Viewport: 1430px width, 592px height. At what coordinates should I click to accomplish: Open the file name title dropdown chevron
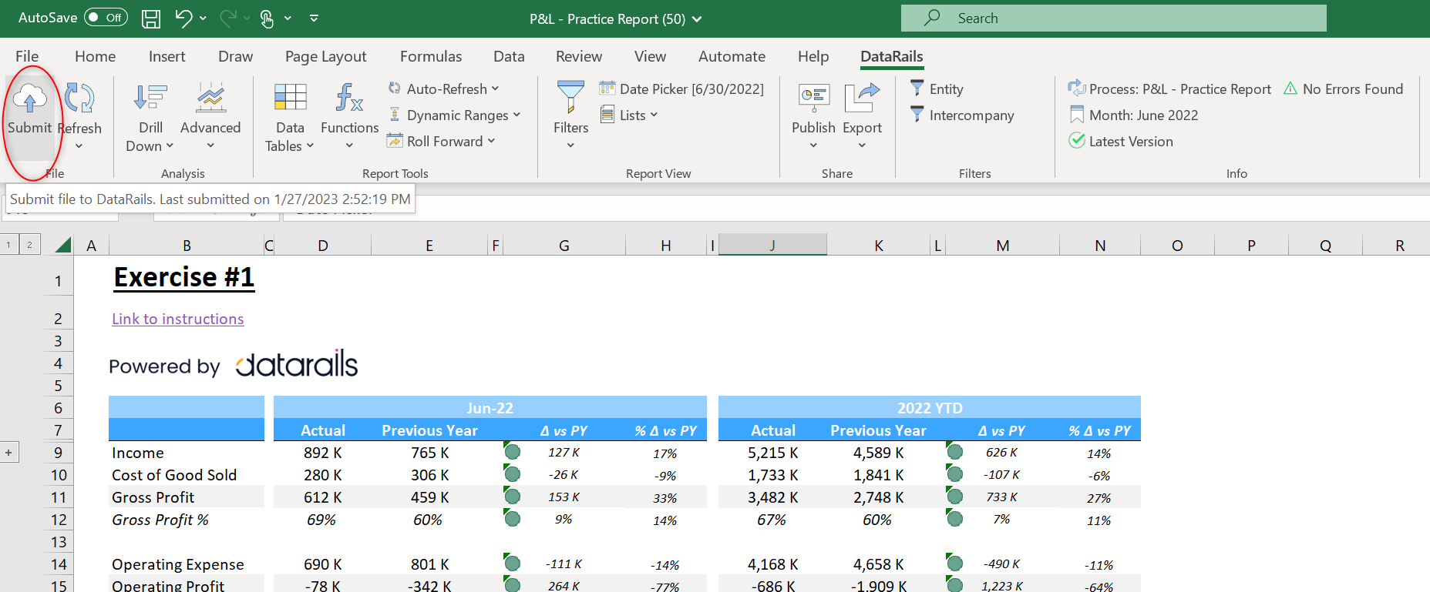697,19
